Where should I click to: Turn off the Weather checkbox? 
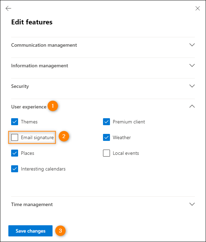click(x=106, y=137)
